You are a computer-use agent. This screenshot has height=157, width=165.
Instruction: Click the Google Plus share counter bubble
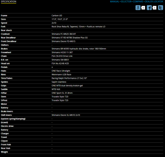pos(143,8)
